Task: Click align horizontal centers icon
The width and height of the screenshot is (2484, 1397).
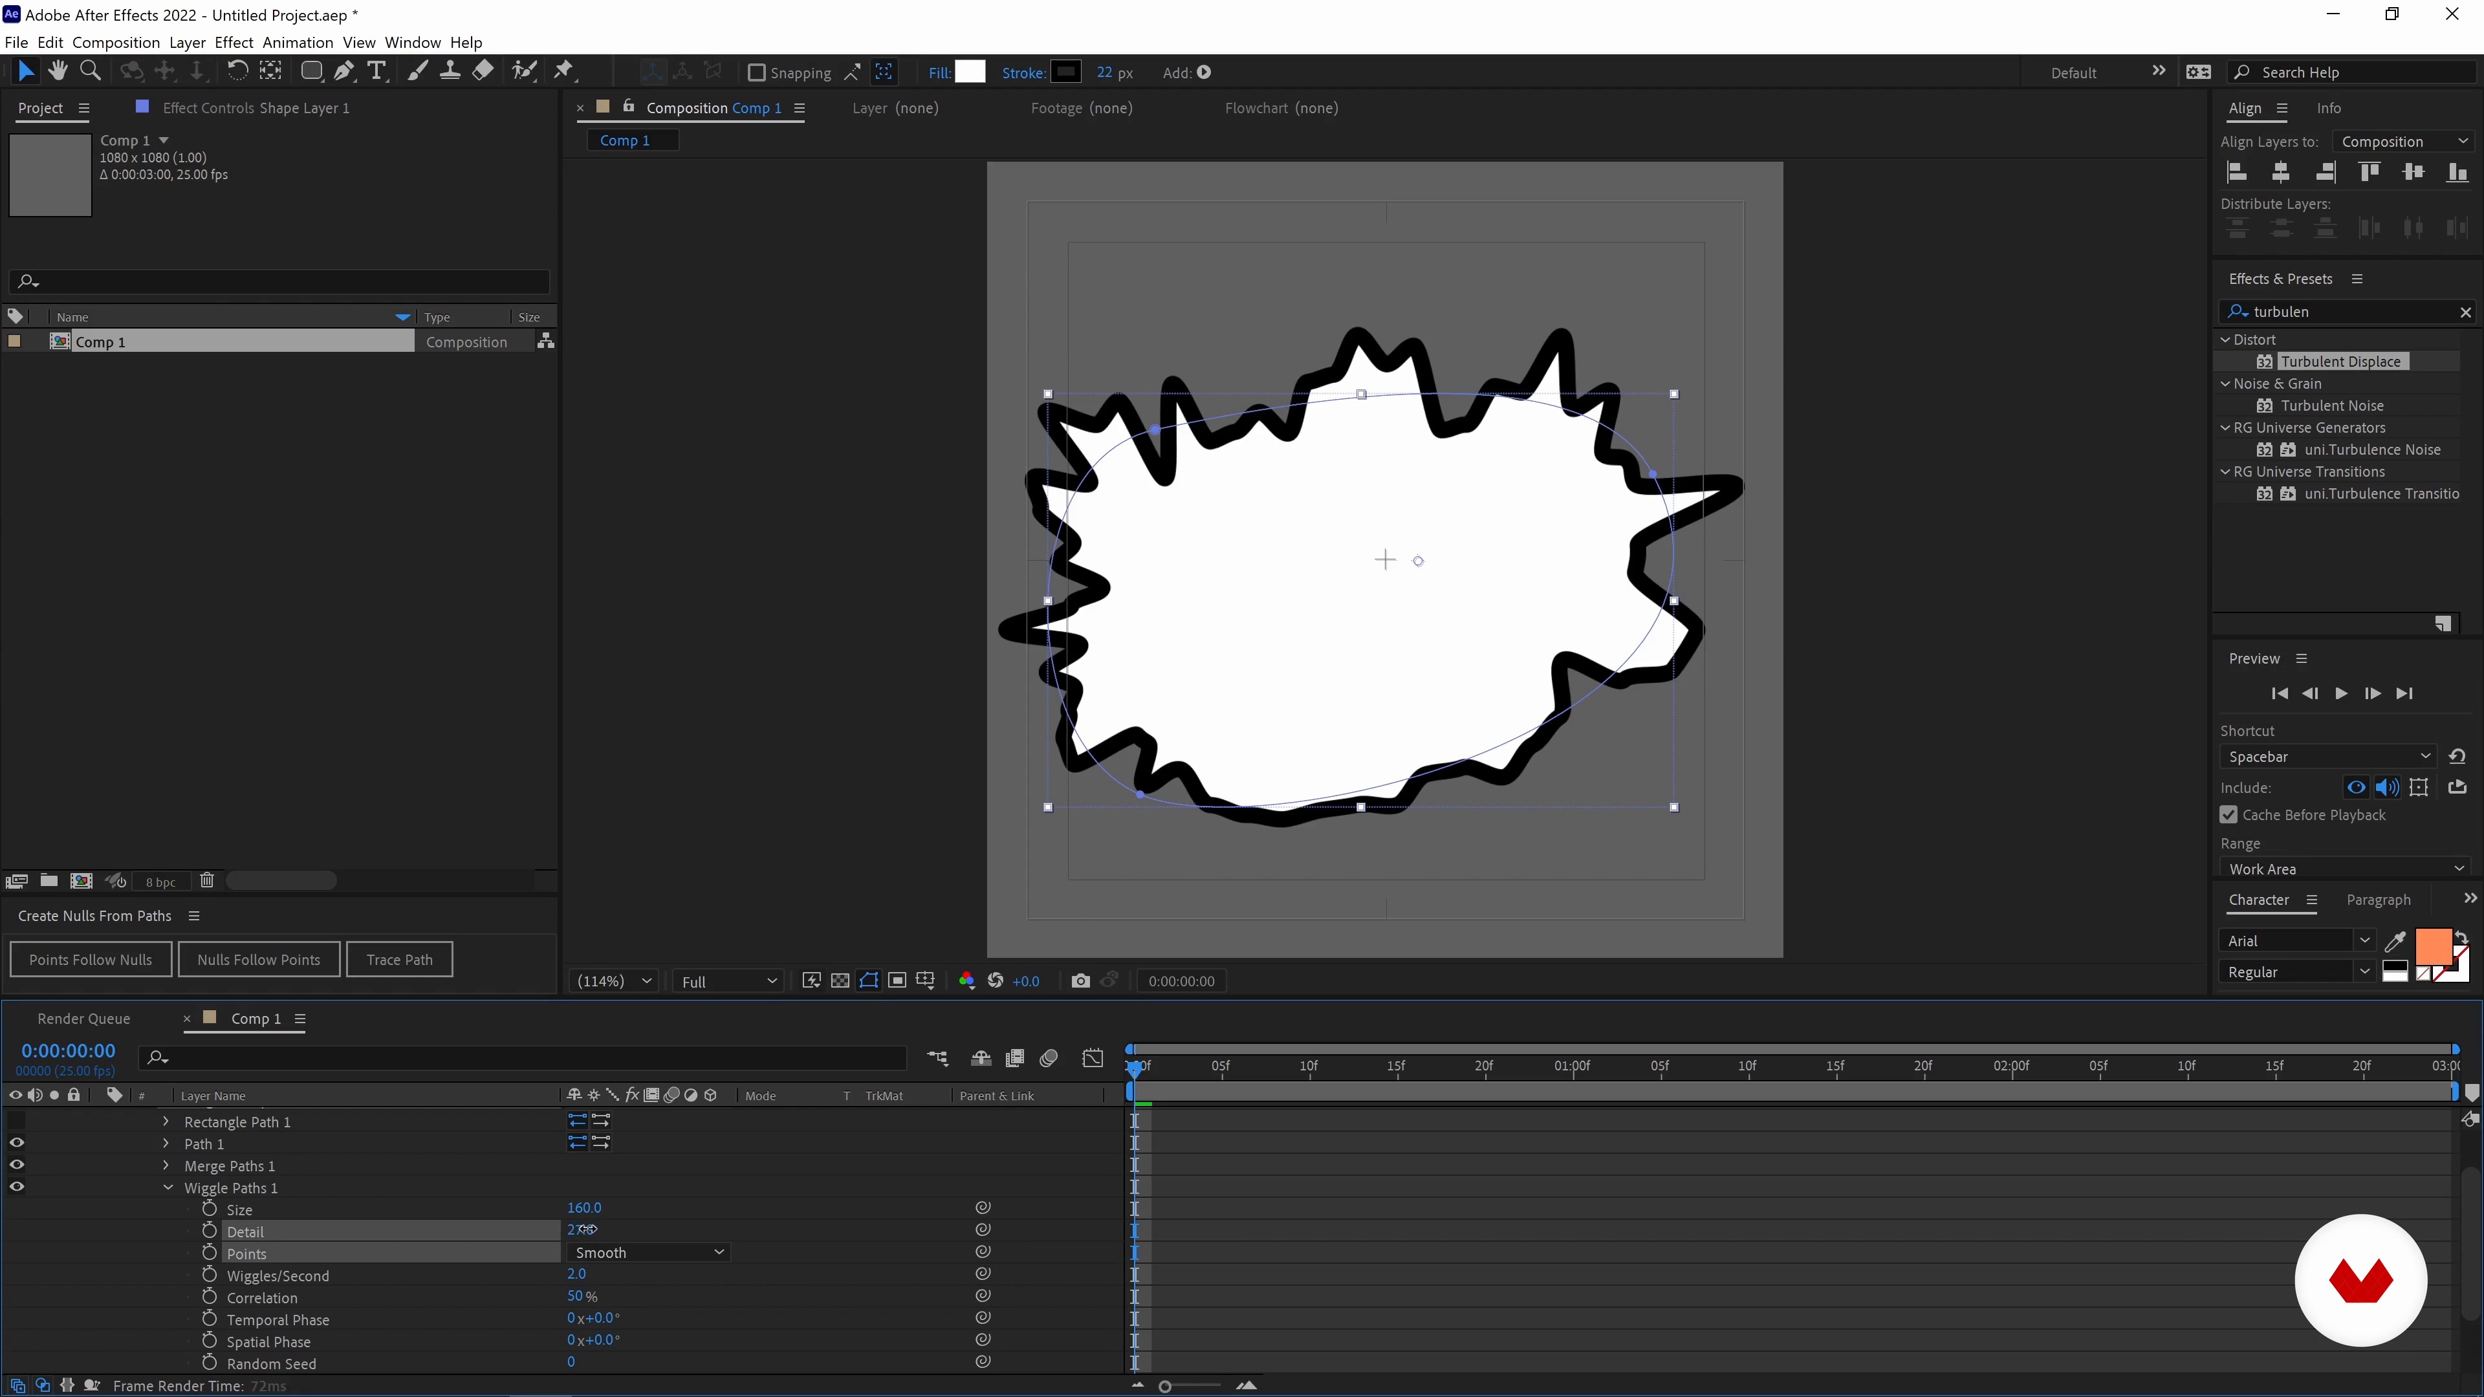Action: pos(2280,173)
